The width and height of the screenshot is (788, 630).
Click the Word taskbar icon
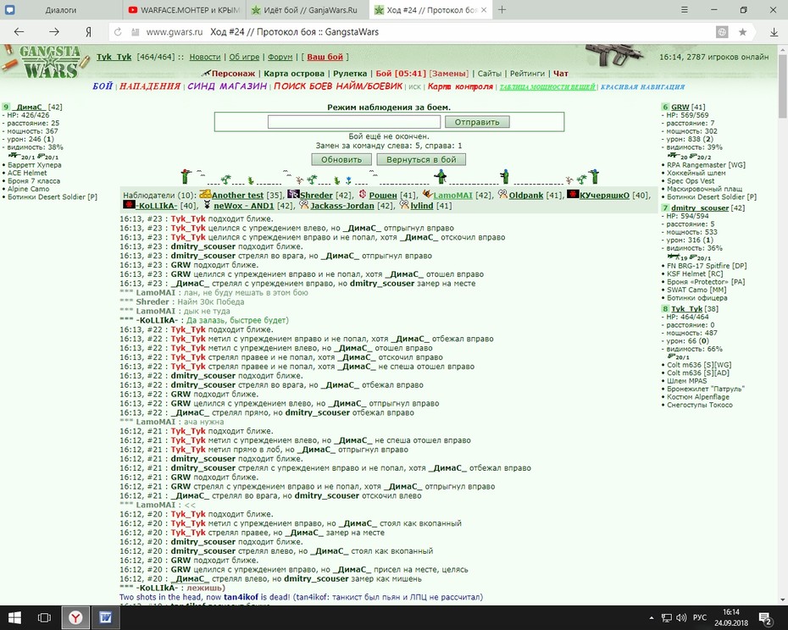click(x=105, y=617)
